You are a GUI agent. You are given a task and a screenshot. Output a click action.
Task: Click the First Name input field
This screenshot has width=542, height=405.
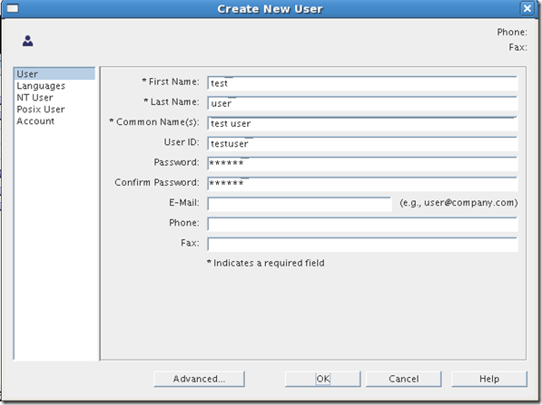(x=362, y=83)
